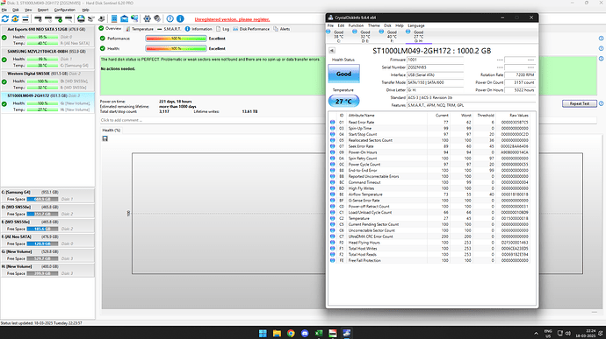Click the blue envelope email report icon
The width and height of the screenshot is (606, 339).
tap(124, 18)
